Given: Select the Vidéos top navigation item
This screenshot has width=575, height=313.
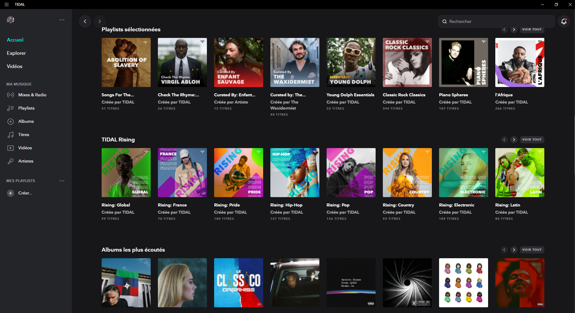Looking at the screenshot, I should (x=14, y=66).
